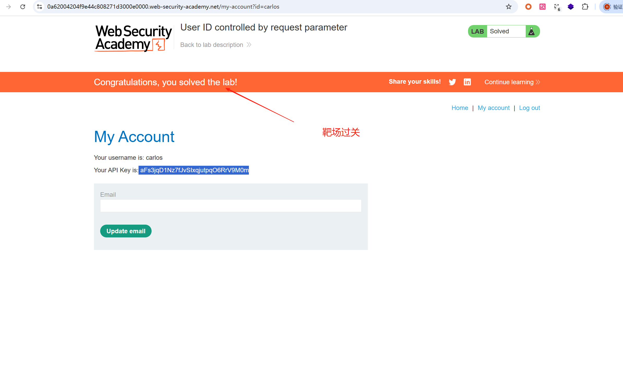Open the site information icon in address bar
623x369 pixels.
tap(40, 7)
